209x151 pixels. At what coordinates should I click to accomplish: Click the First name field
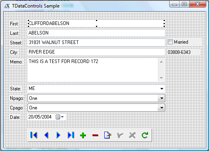pyautogui.click(x=96, y=23)
